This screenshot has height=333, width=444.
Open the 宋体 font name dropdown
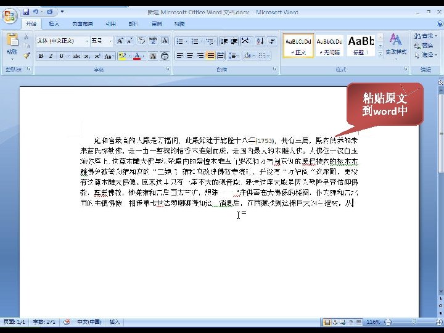(x=87, y=41)
